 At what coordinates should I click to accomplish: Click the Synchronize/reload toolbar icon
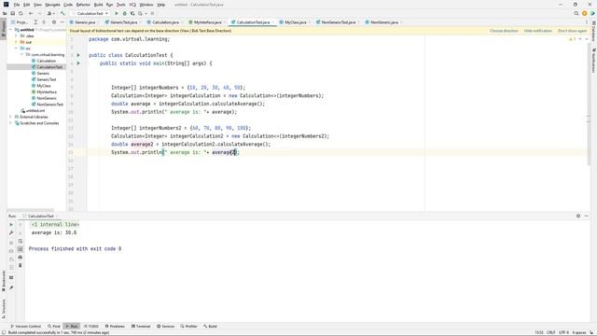point(21,13)
